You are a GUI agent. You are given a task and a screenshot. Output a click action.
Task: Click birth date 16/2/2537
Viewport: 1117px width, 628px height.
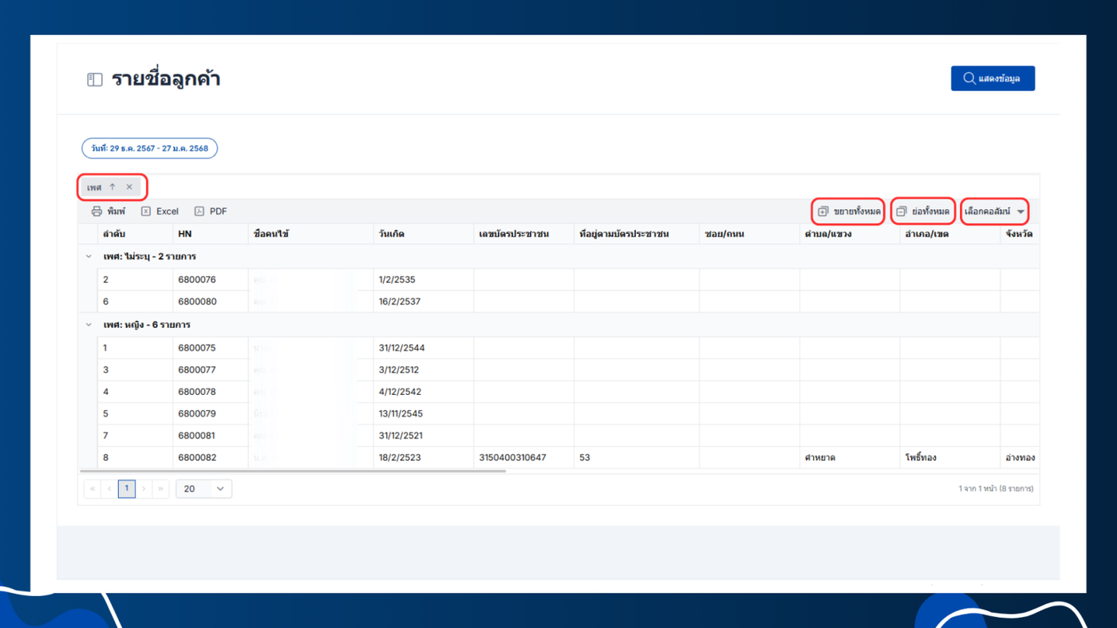click(424, 302)
